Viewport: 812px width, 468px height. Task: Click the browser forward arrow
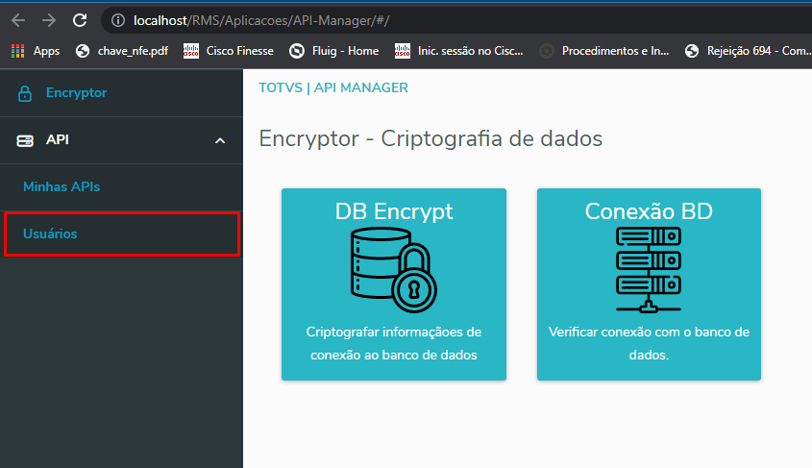pyautogui.click(x=49, y=20)
